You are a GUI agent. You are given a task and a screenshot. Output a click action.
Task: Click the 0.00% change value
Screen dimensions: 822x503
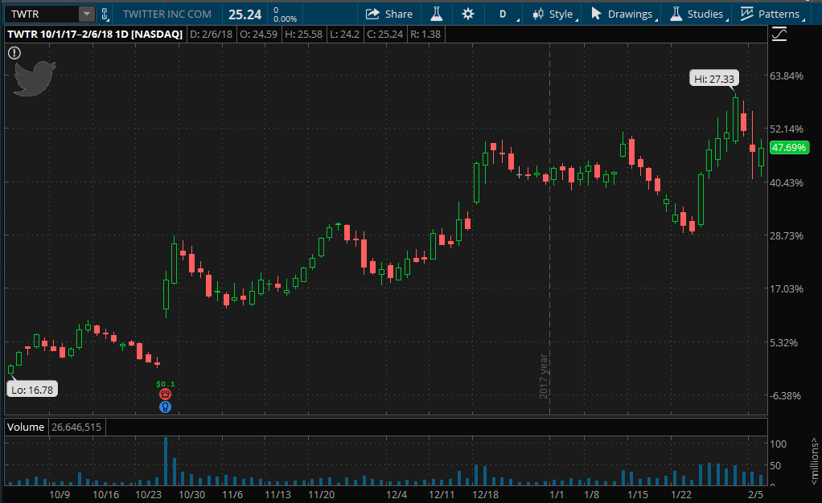pyautogui.click(x=286, y=18)
